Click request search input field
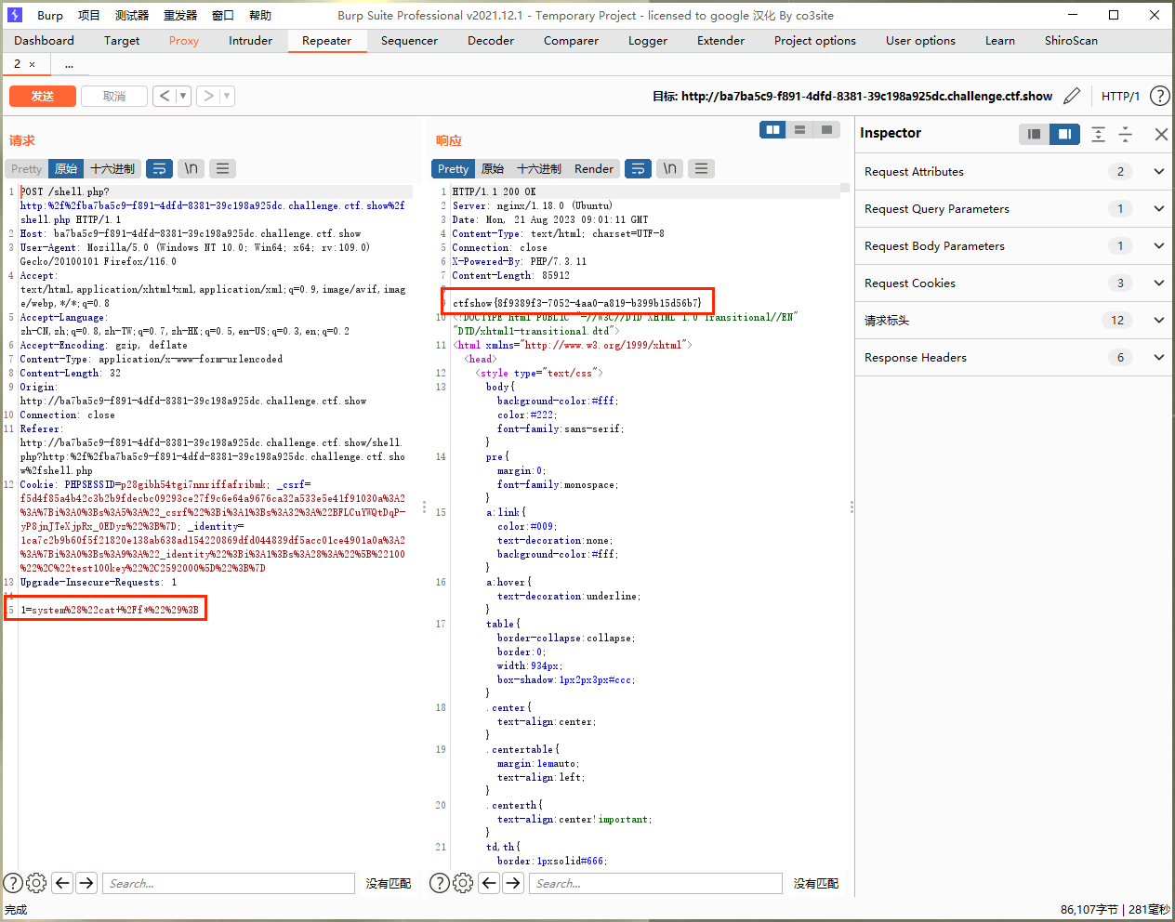Viewport: 1175px width, 922px height. 229,883
